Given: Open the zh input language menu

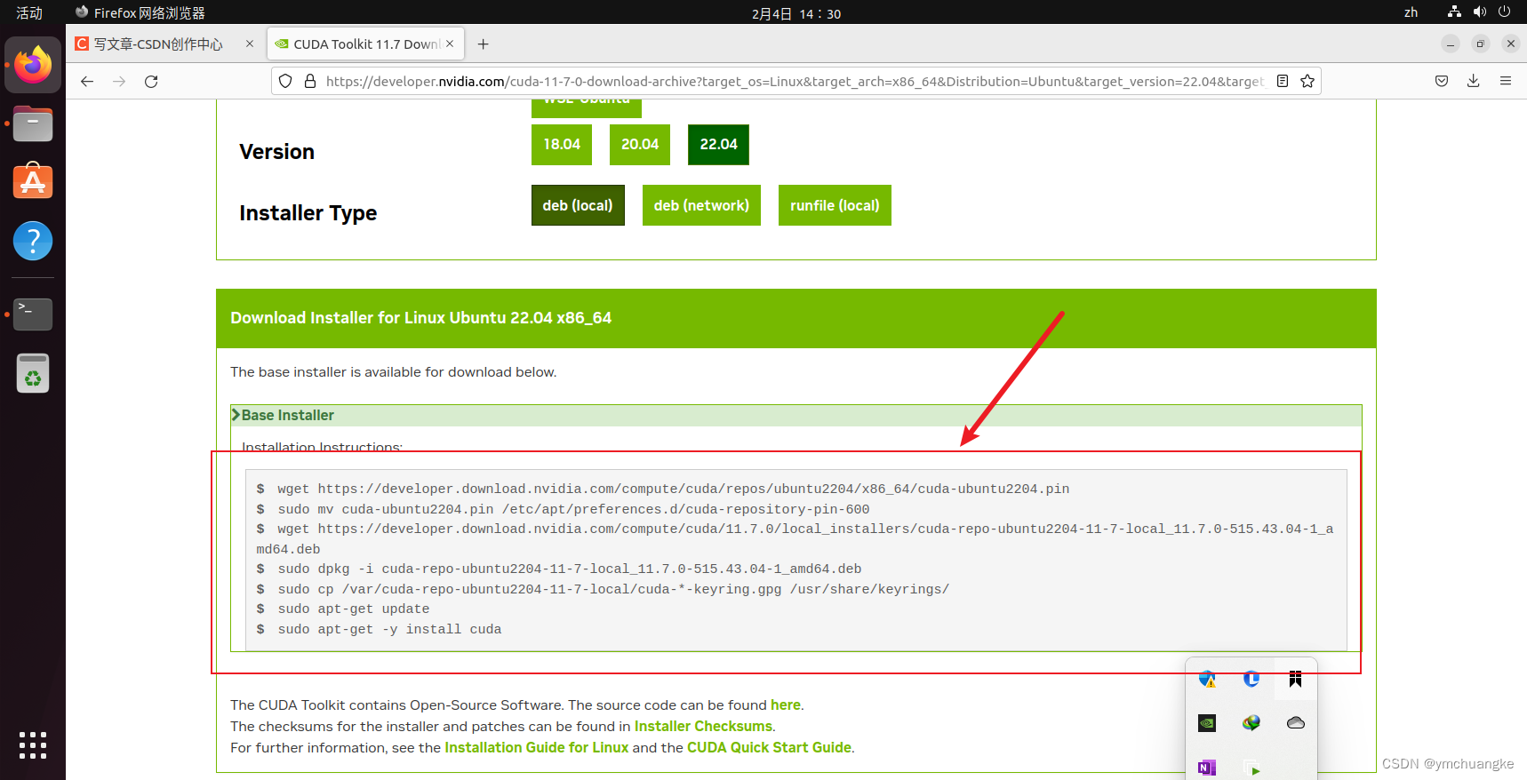Looking at the screenshot, I should tap(1411, 12).
